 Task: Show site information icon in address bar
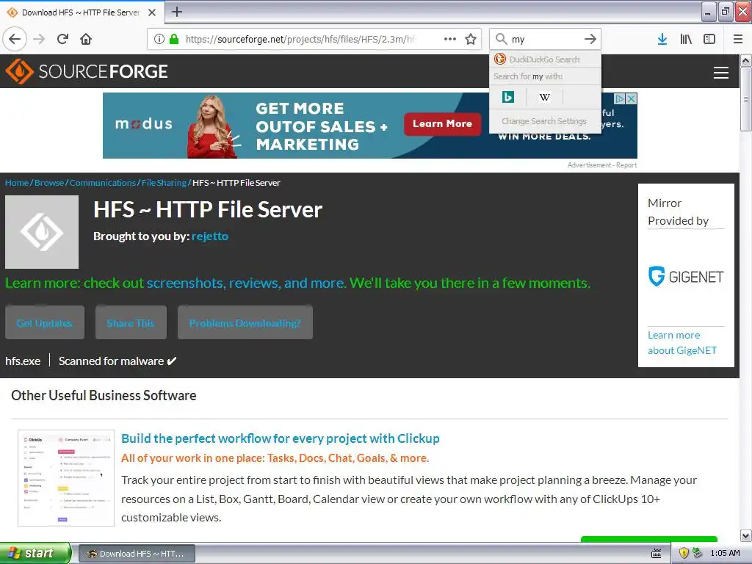coord(159,39)
